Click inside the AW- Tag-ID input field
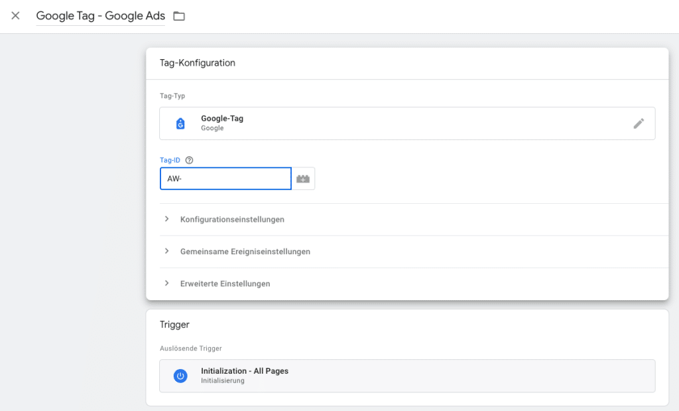Viewport: 679px width, 411px height. tap(225, 178)
